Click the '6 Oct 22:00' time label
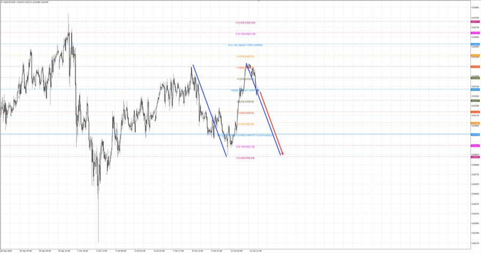Screen dimensions: 481x253 pos(159,251)
